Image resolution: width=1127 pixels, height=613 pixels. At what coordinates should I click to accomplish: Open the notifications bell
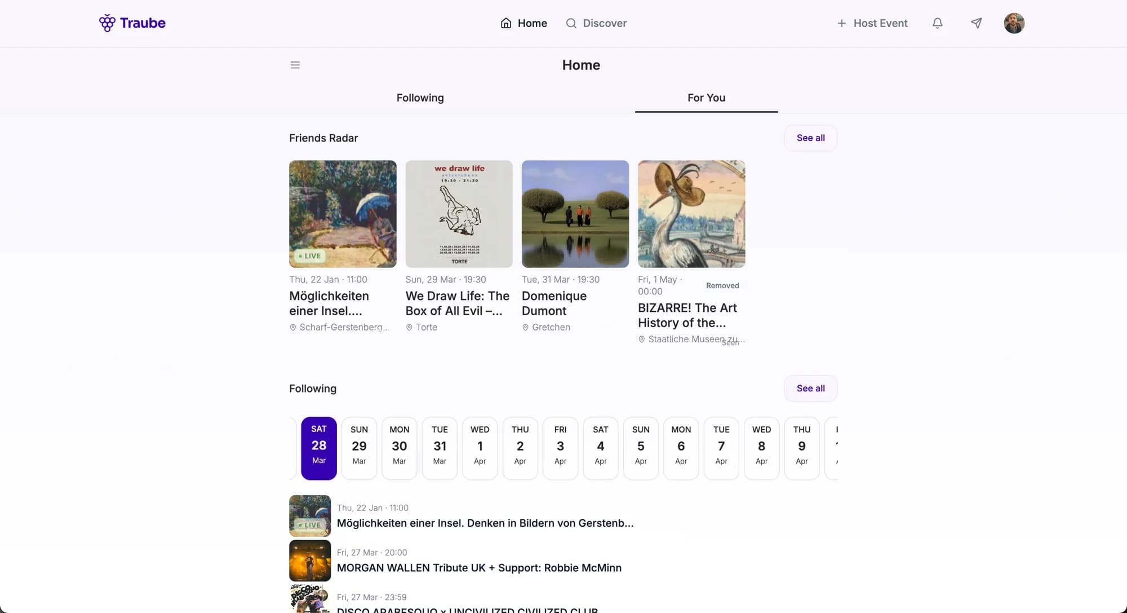coord(937,23)
